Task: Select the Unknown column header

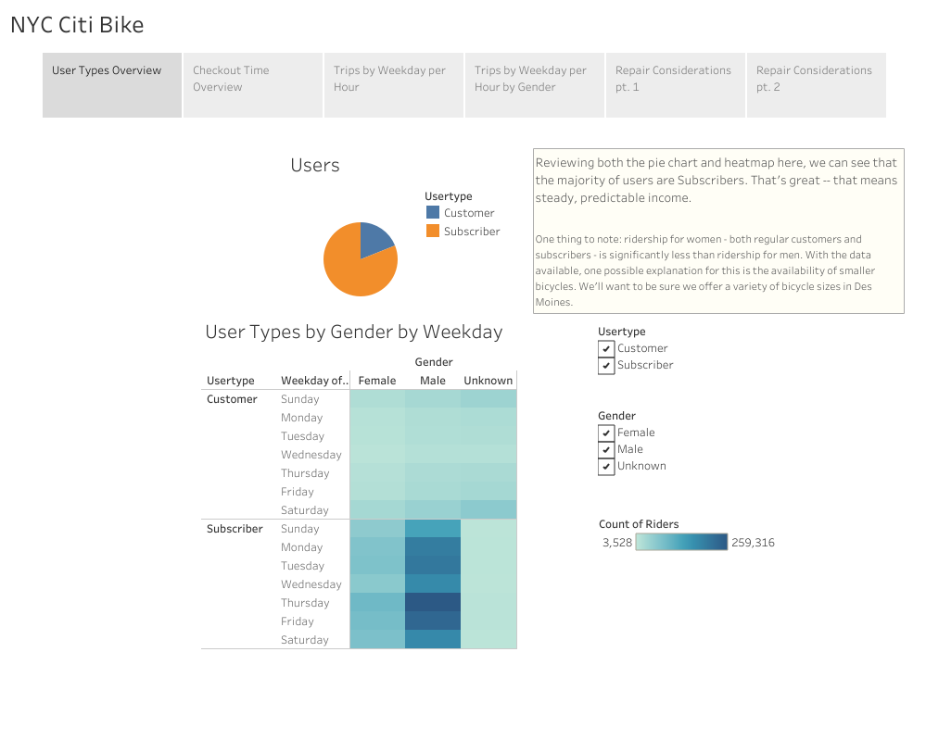Action: 488,381
